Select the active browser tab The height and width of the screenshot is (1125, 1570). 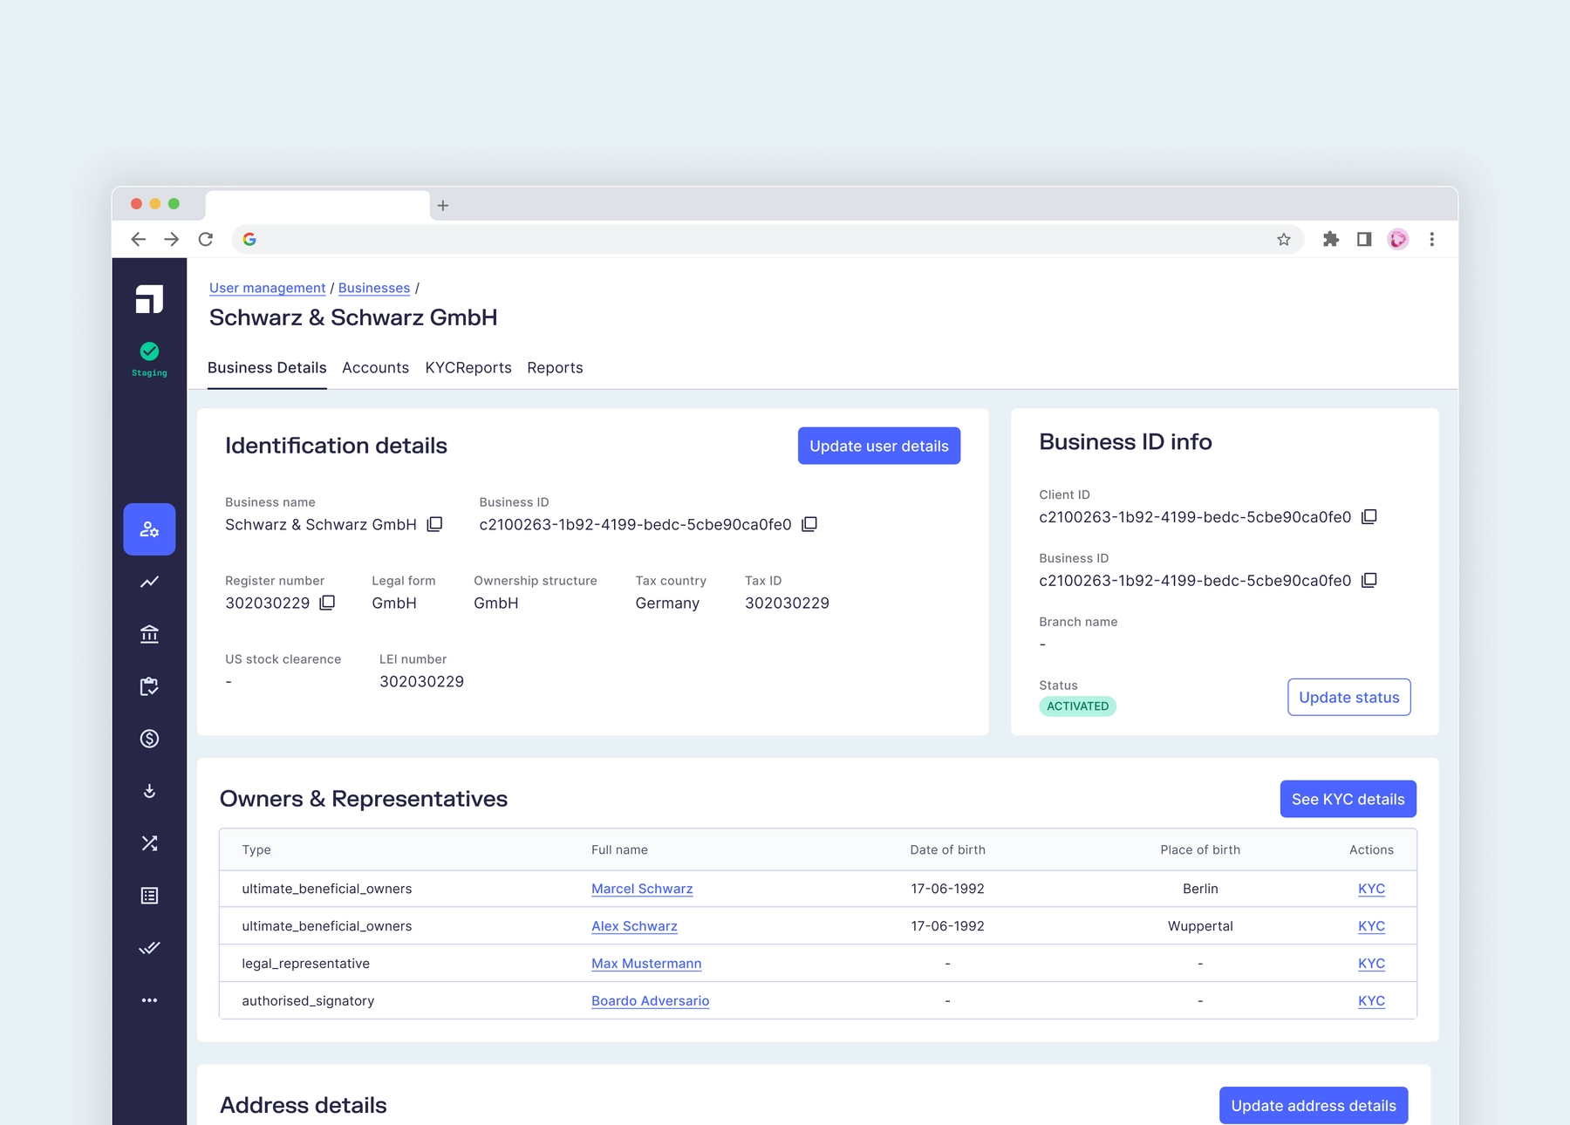[x=317, y=206]
